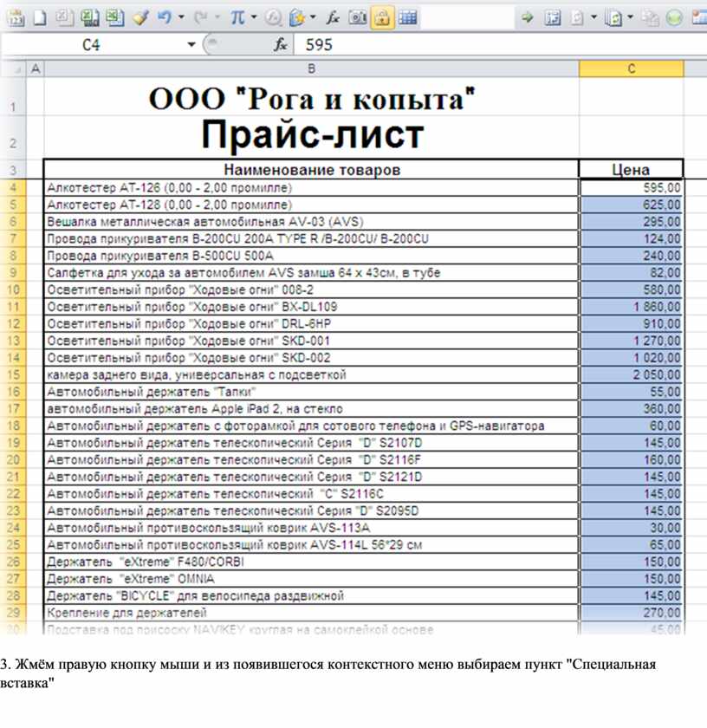The width and height of the screenshot is (707, 728).
Task: Click cell Провода прикуривателя B-500CU 500A
Action: pos(312,256)
